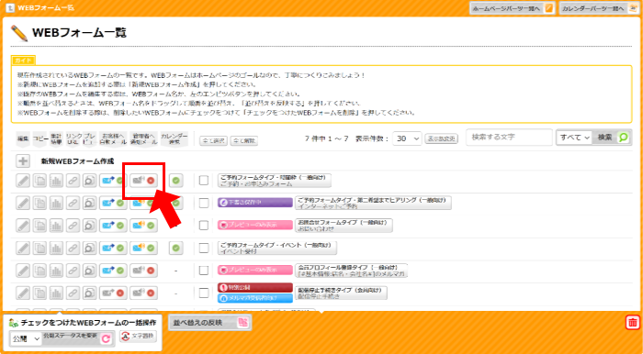
Task: Open customer auto-reply mail for 会員プロフィール登録タイプ
Action: point(113,271)
